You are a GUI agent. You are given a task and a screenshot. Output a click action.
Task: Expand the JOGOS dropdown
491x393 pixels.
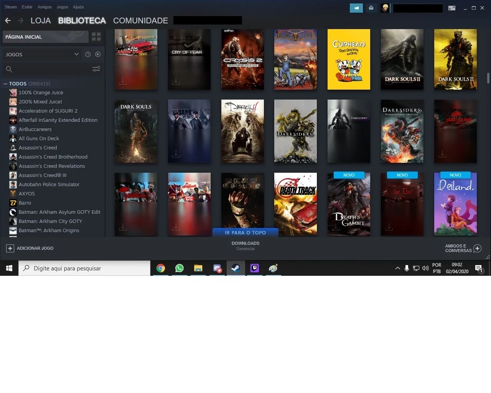[76, 54]
